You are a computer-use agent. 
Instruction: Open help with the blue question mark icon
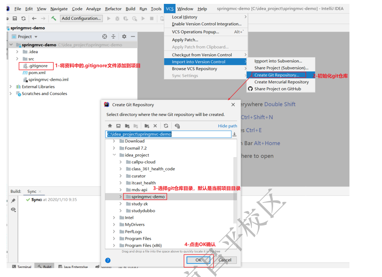108,260
